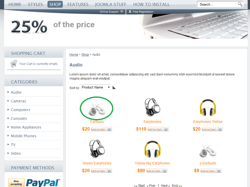This screenshot has width=250, height=187.
Task: Expand the Home Appliances category
Action: (x=26, y=127)
